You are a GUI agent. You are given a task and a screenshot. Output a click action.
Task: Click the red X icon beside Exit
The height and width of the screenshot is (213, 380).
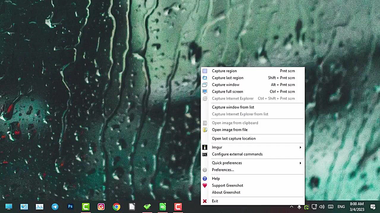[205, 201]
